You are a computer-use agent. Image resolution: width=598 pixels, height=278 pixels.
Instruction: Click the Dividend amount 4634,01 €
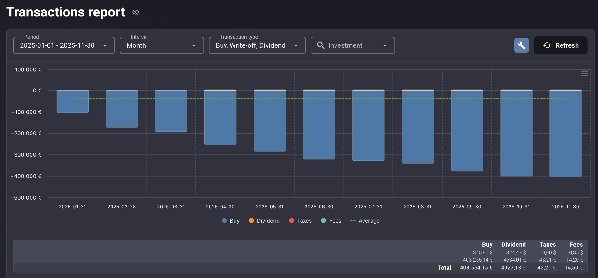pyautogui.click(x=515, y=260)
